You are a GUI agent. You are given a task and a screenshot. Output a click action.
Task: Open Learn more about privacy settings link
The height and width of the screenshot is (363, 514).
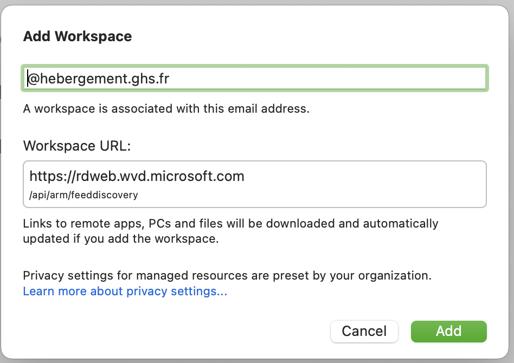tap(125, 291)
